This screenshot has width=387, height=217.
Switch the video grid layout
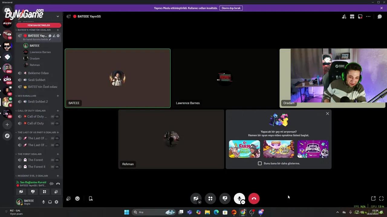point(352,17)
